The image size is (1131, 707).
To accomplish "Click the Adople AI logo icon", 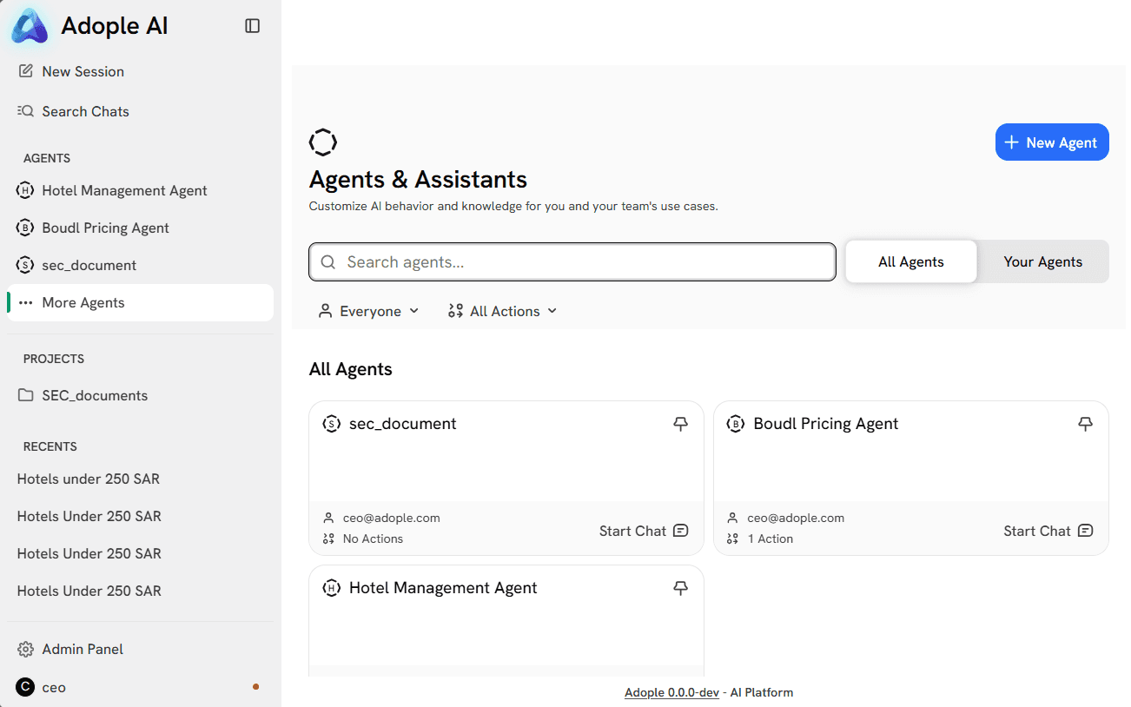I will click(30, 26).
